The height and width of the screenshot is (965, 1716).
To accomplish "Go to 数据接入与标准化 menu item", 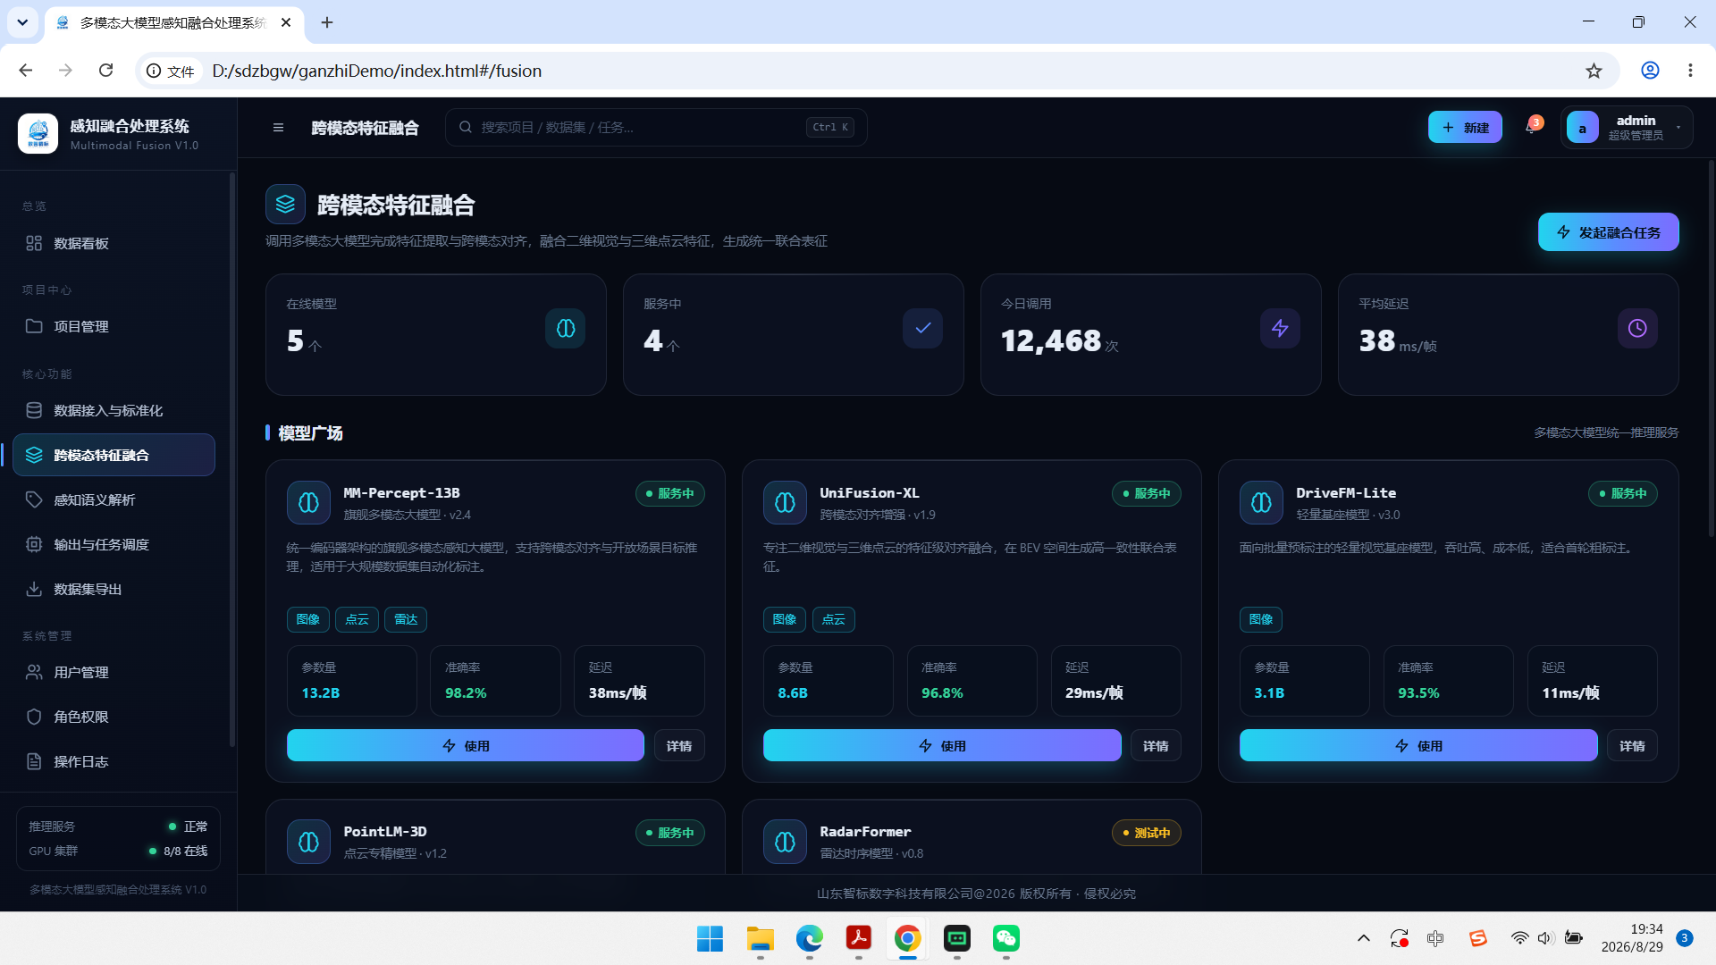I will coord(114,410).
